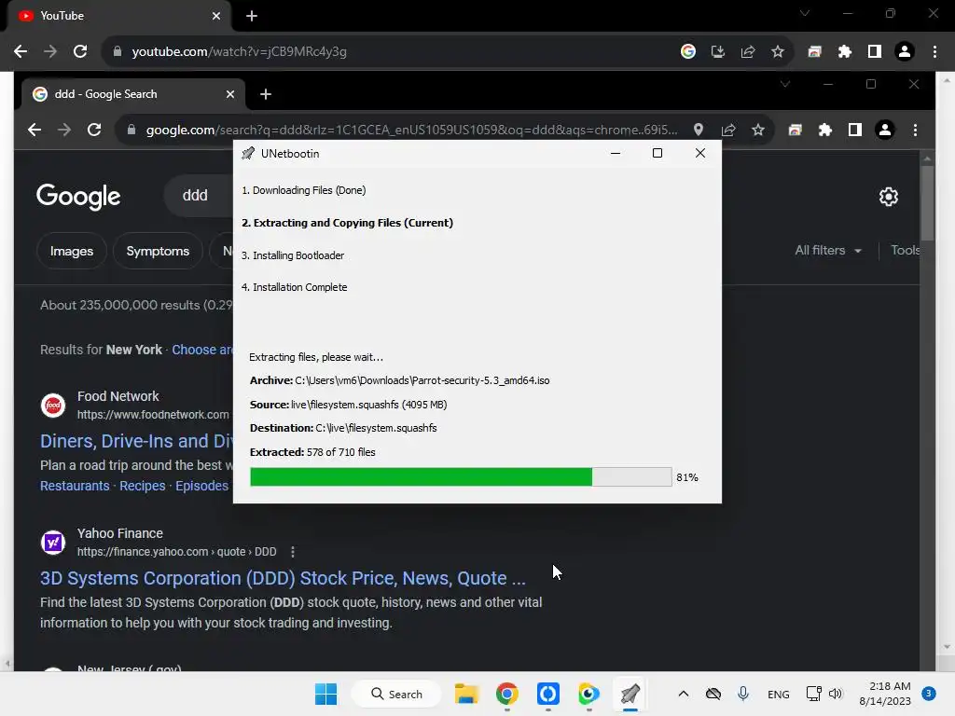Click the microphone tray icon
The image size is (955, 716).
click(743, 694)
